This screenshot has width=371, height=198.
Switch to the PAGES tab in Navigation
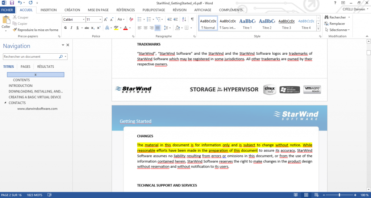pos(25,67)
